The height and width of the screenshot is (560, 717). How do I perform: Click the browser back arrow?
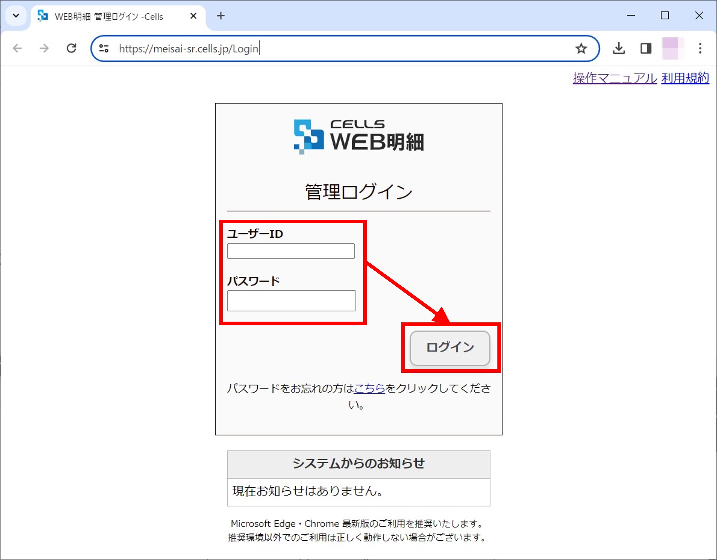coord(17,49)
